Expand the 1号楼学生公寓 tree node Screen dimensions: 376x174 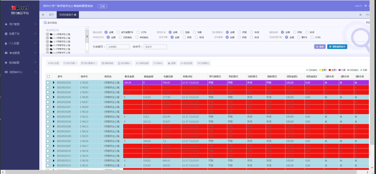point(47,34)
